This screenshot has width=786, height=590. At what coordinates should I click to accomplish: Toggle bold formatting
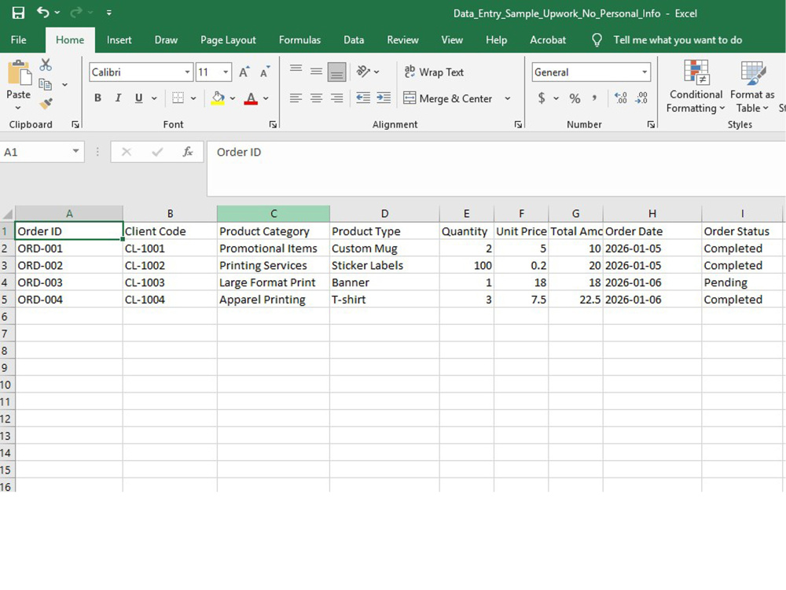tap(97, 98)
